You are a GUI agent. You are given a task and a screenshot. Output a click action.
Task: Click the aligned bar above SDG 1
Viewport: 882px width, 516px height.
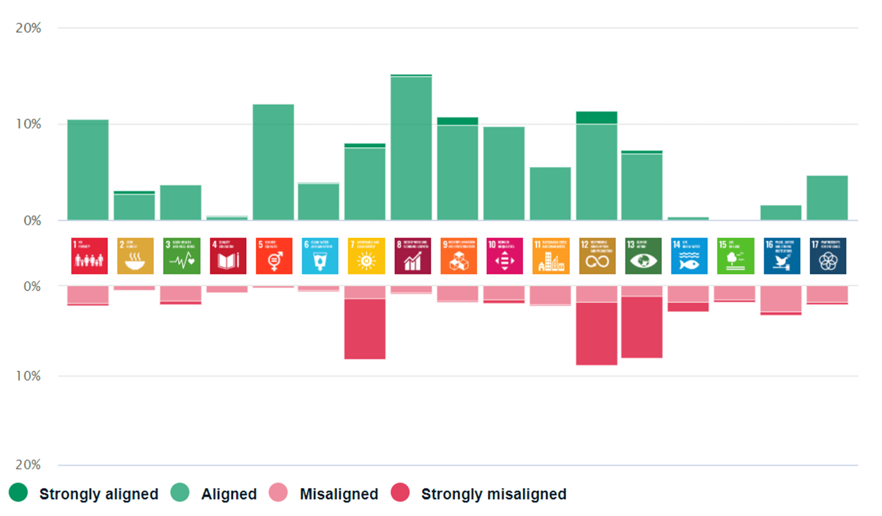(88, 170)
